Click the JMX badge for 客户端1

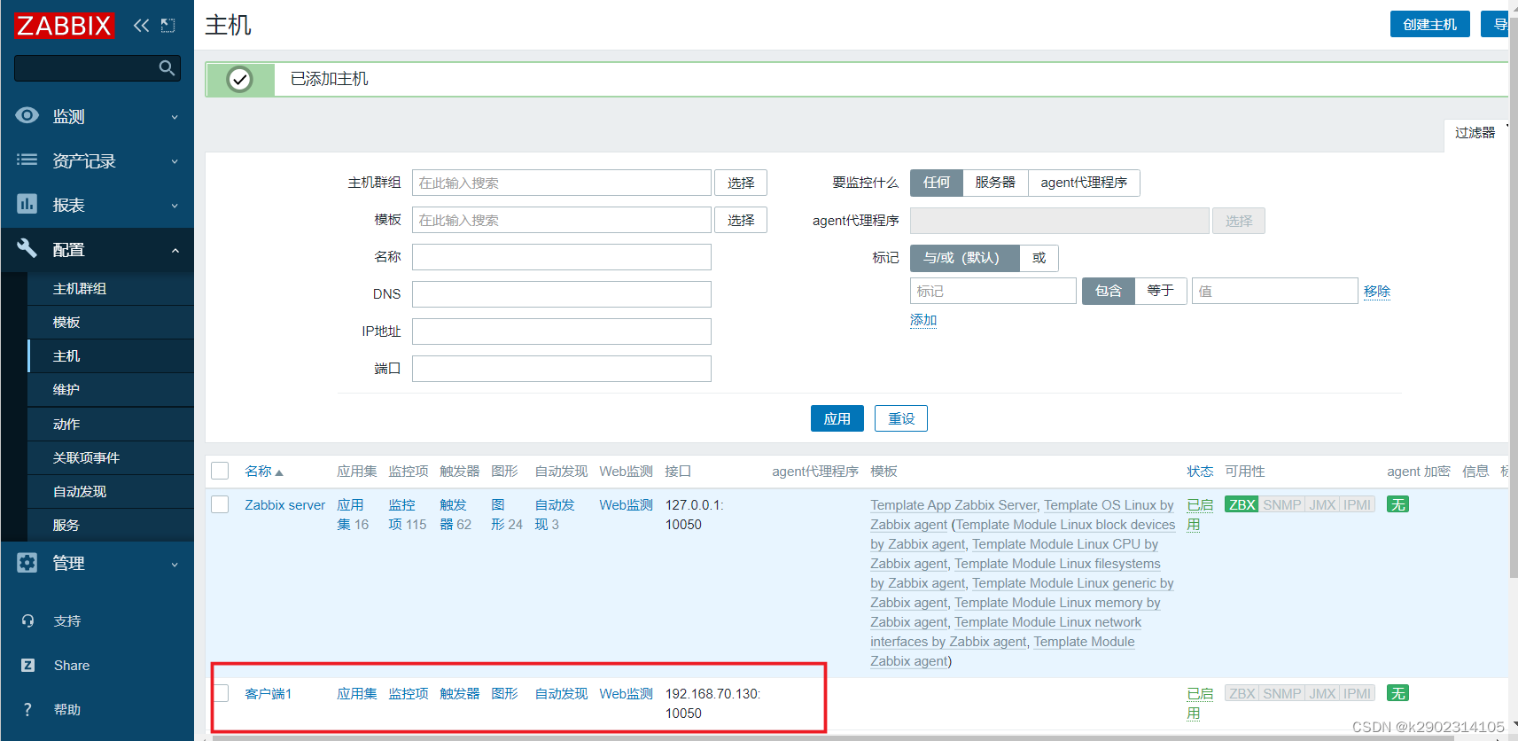click(1322, 693)
